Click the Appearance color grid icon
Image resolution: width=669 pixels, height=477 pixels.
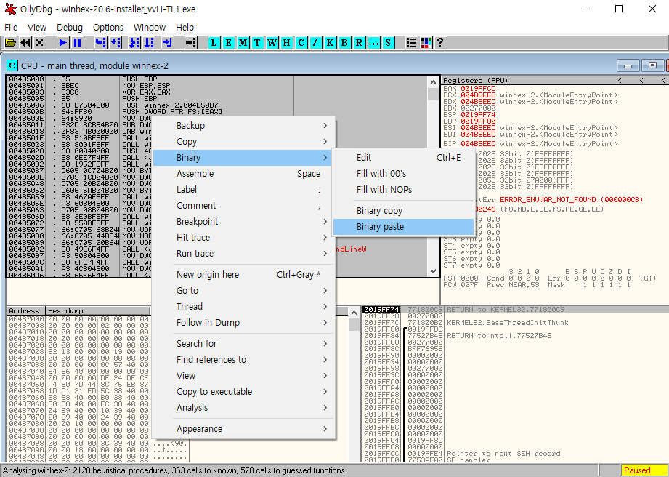pos(426,43)
